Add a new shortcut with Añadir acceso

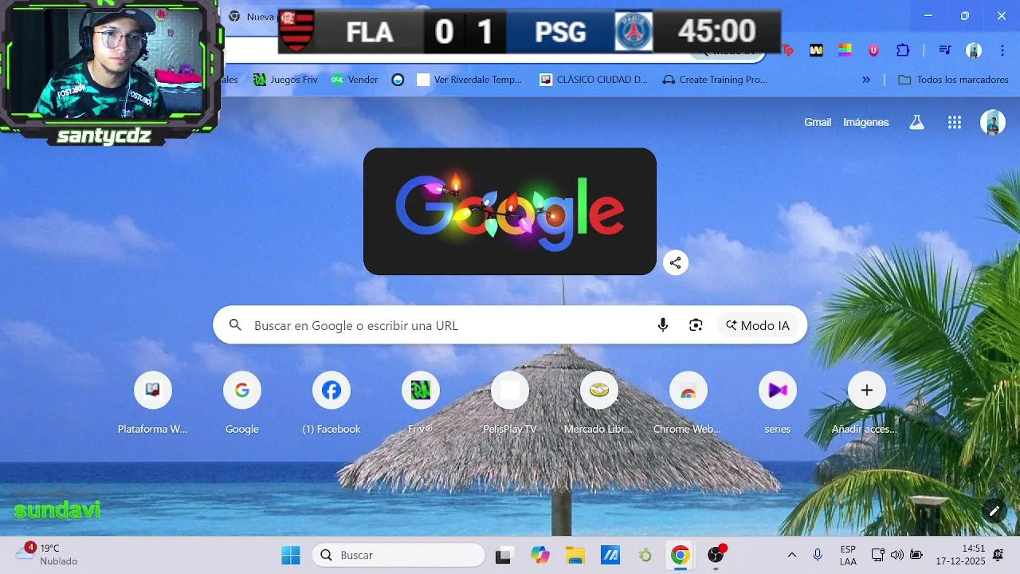click(x=866, y=403)
